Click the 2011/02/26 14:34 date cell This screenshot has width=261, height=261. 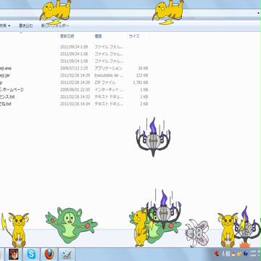click(75, 104)
